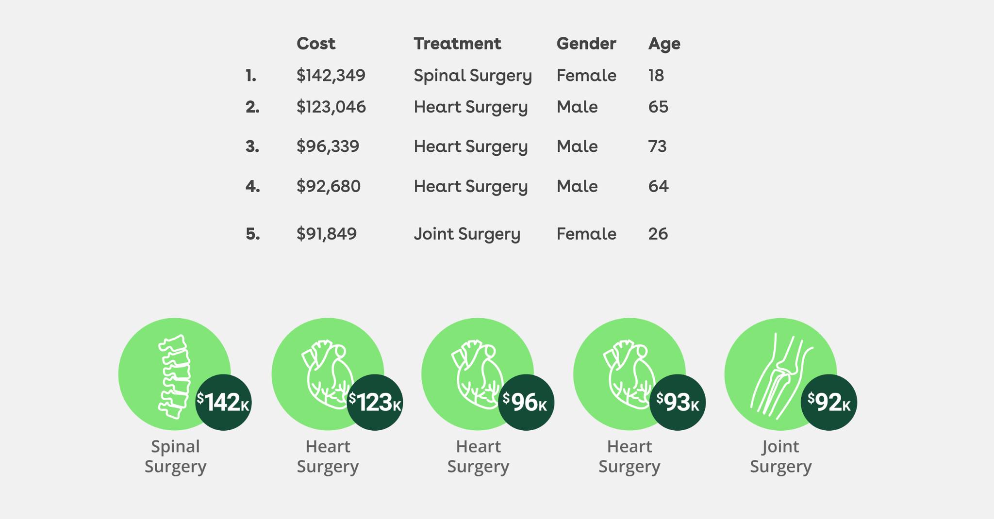The height and width of the screenshot is (519, 994).
Task: Click the Age column header
Action: pos(664,44)
